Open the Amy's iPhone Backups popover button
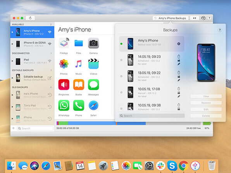231x173 pixels. [170, 18]
